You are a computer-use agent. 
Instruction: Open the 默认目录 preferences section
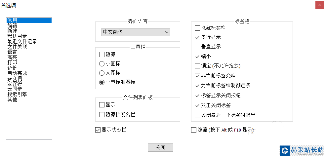(x=17, y=36)
